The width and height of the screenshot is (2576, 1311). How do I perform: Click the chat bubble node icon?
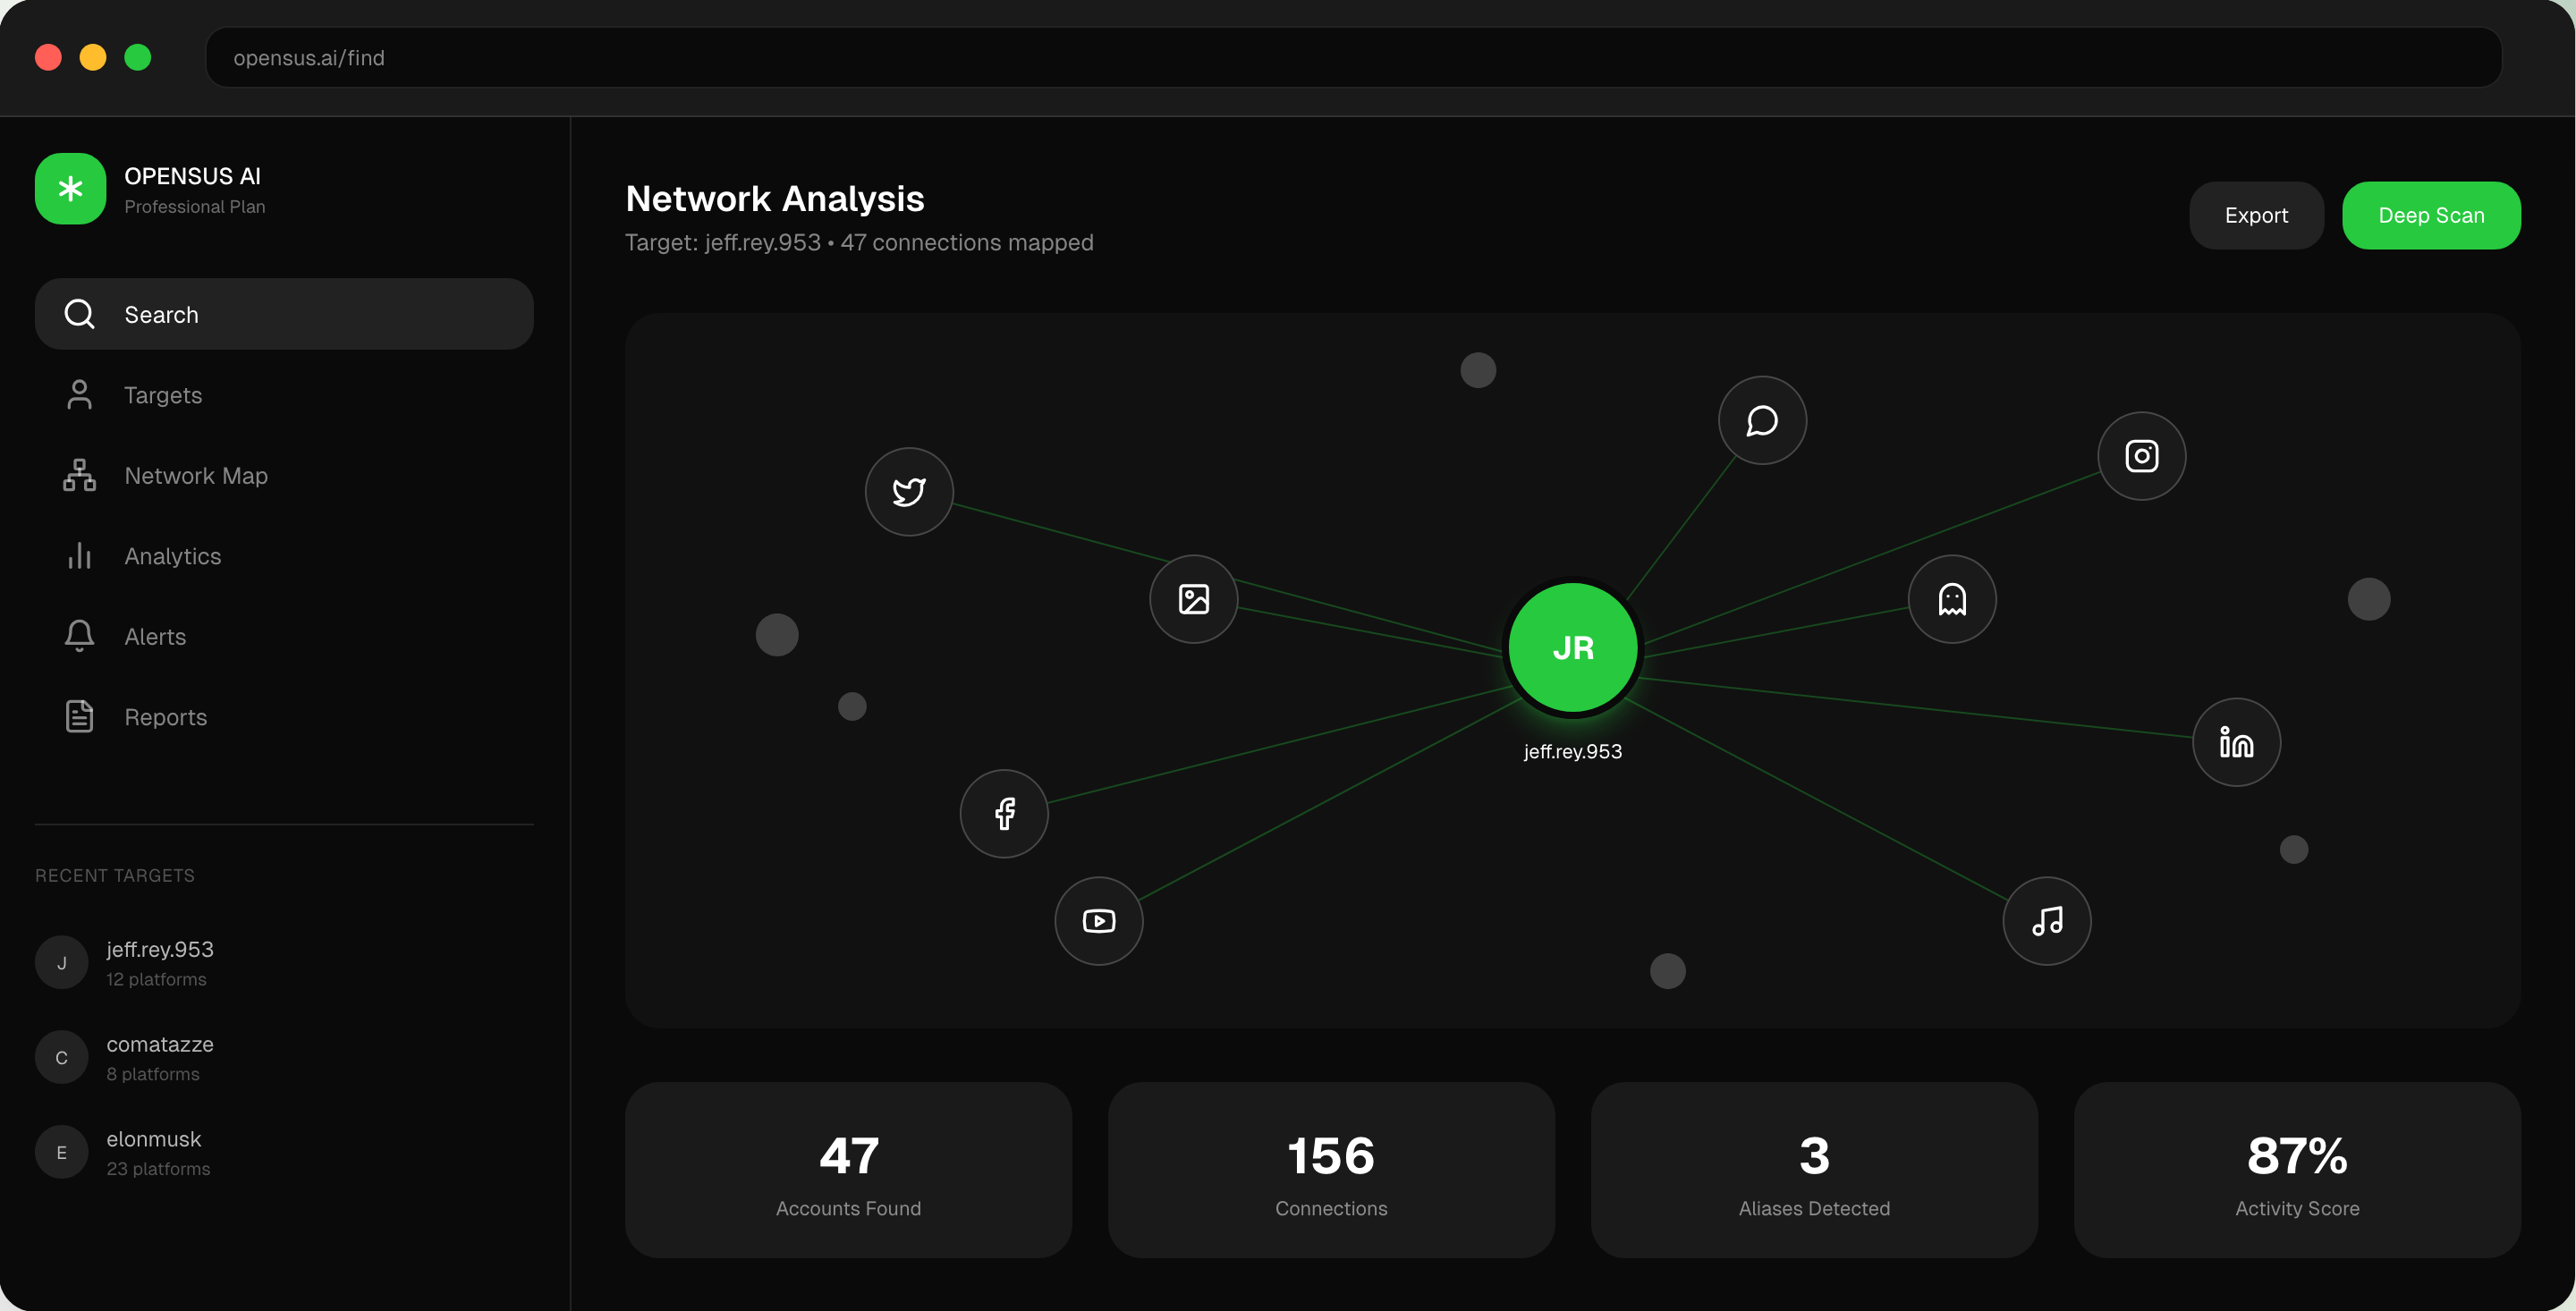point(1762,420)
